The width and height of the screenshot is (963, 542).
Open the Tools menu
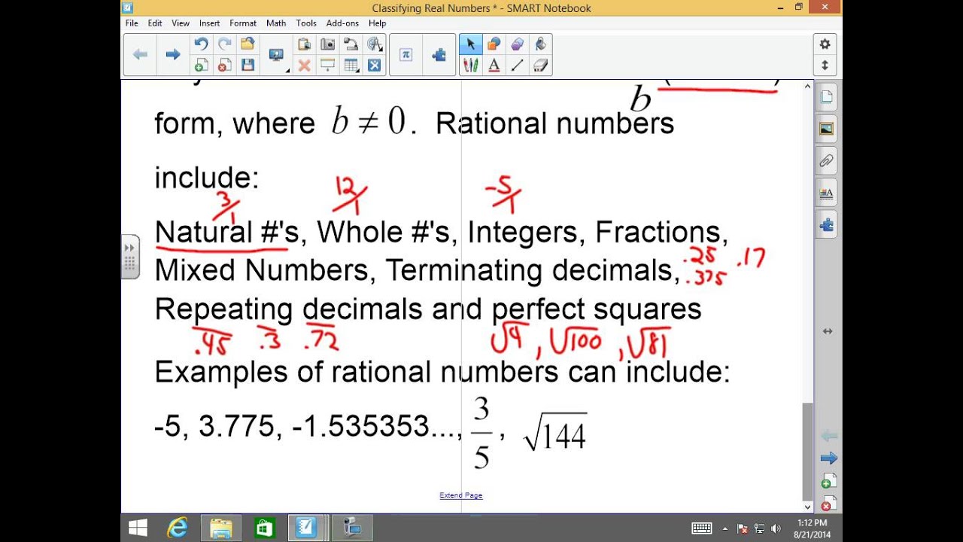click(x=306, y=23)
